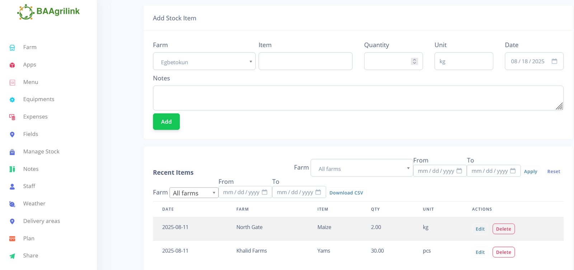Open calendar picker in Date field
Viewport: 574px width, 270px height.
click(554, 61)
